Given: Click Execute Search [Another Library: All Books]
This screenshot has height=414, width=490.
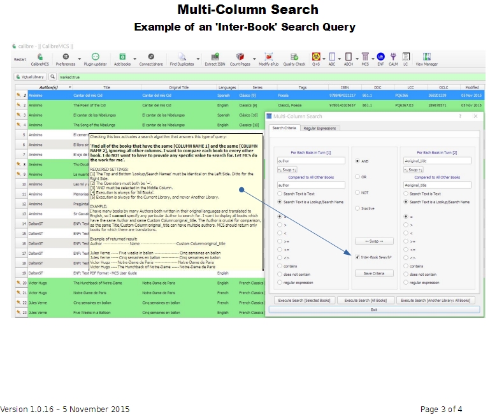Looking at the screenshot, I should (x=435, y=300).
